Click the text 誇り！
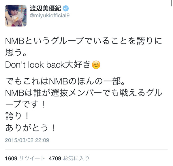Image resolution: width=173 pixels, height=166 pixels. (17, 116)
